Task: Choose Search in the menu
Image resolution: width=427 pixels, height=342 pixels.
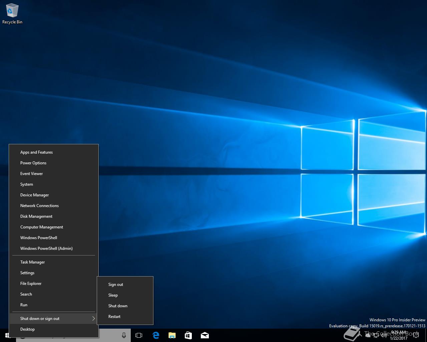Action: point(54,294)
